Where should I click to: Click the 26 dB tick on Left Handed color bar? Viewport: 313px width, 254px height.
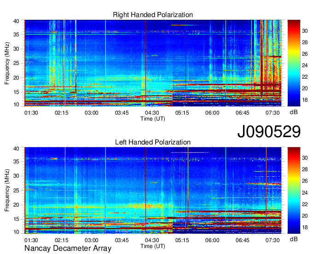pyautogui.click(x=305, y=181)
